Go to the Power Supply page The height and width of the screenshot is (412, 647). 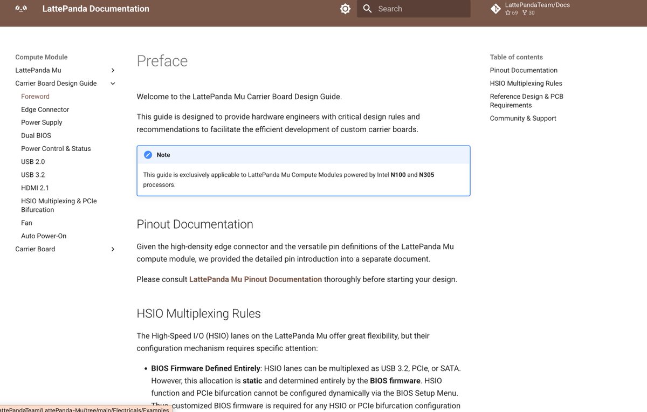(x=42, y=122)
